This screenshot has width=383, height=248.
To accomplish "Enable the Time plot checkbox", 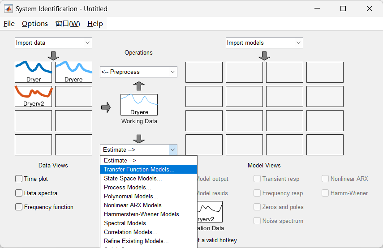I will (x=19, y=179).
